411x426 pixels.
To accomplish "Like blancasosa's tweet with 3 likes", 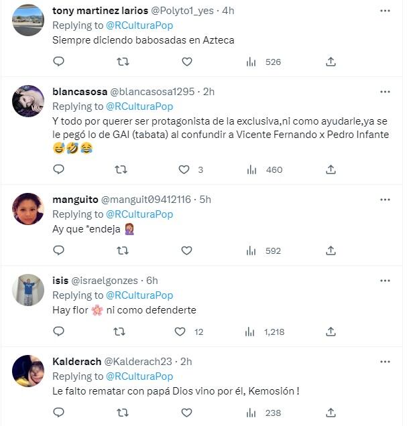I will pos(184,169).
